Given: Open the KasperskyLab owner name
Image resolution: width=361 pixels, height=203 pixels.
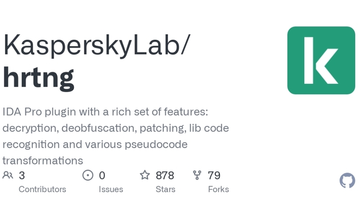Looking at the screenshot, I should pos(97,46).
